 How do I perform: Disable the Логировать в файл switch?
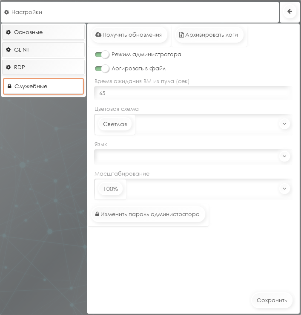click(102, 69)
